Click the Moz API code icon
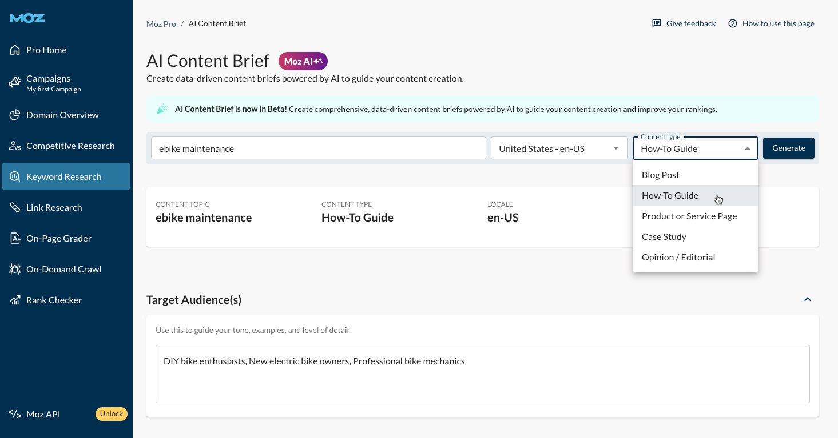Viewport: 838px width, 438px height. point(15,414)
